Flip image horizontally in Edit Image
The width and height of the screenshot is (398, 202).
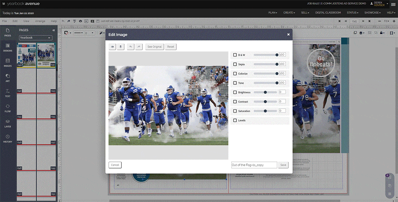[112, 47]
